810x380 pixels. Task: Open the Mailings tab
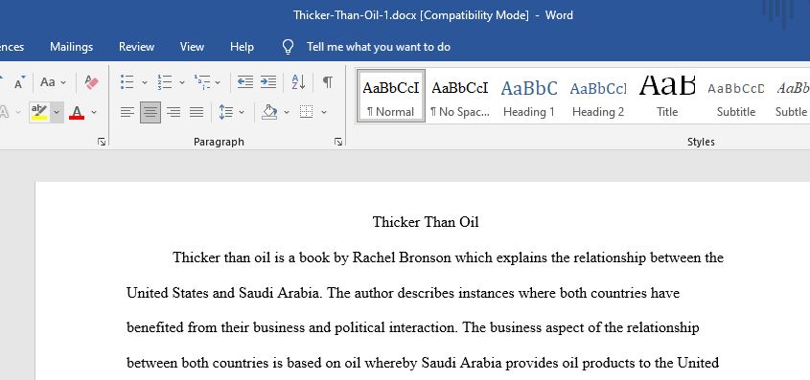click(71, 47)
